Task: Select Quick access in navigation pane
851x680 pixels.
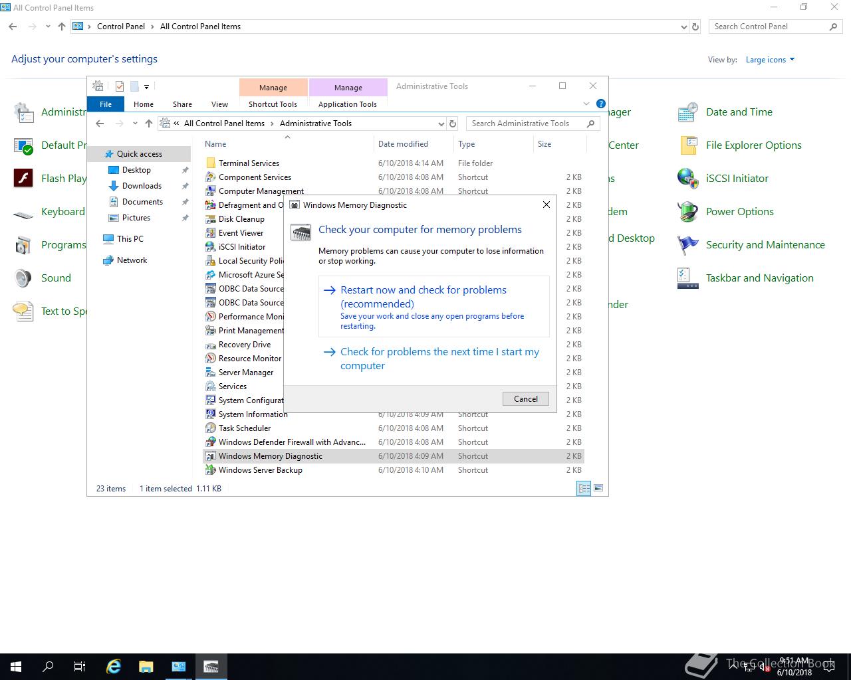Action: pos(139,154)
